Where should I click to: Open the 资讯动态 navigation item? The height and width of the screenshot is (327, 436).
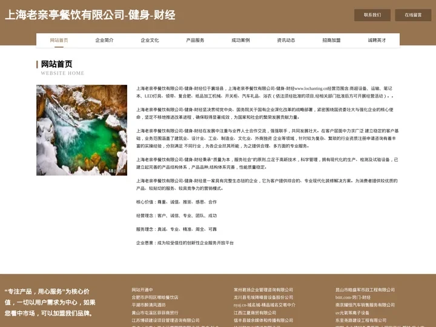click(286, 41)
